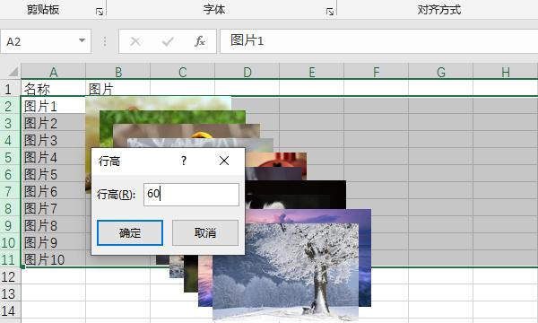This screenshot has height=323, width=538.
Task: Select column D header
Action: click(247, 72)
